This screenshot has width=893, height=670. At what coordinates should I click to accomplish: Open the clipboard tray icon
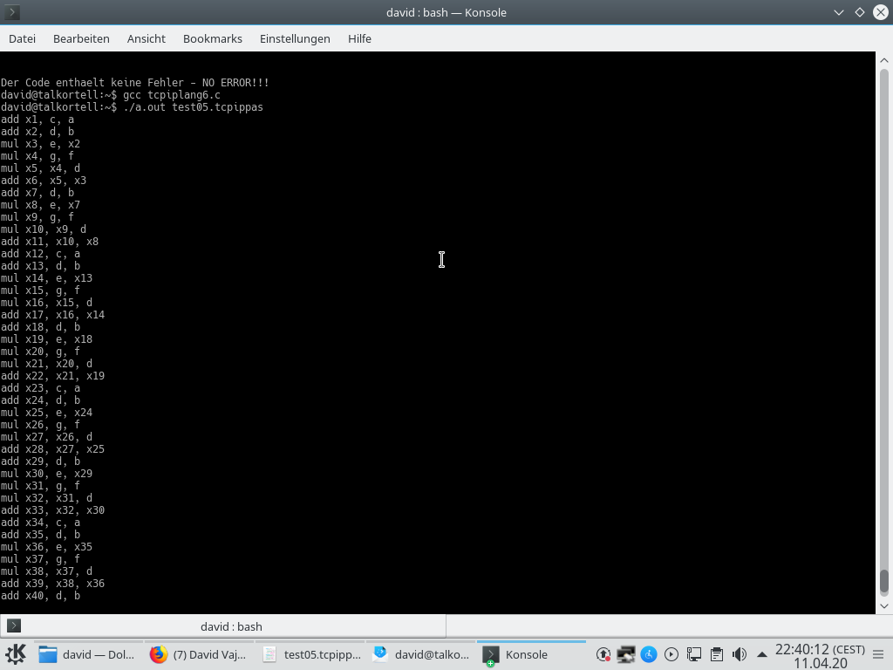tap(717, 654)
